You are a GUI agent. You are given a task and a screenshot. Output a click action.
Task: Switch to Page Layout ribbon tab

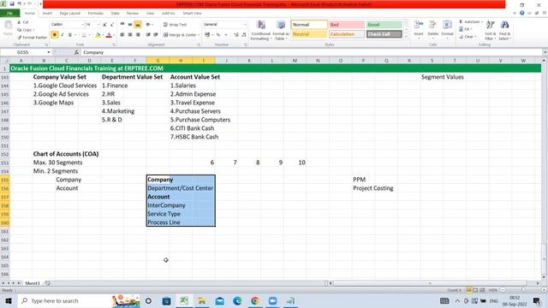[70, 14]
